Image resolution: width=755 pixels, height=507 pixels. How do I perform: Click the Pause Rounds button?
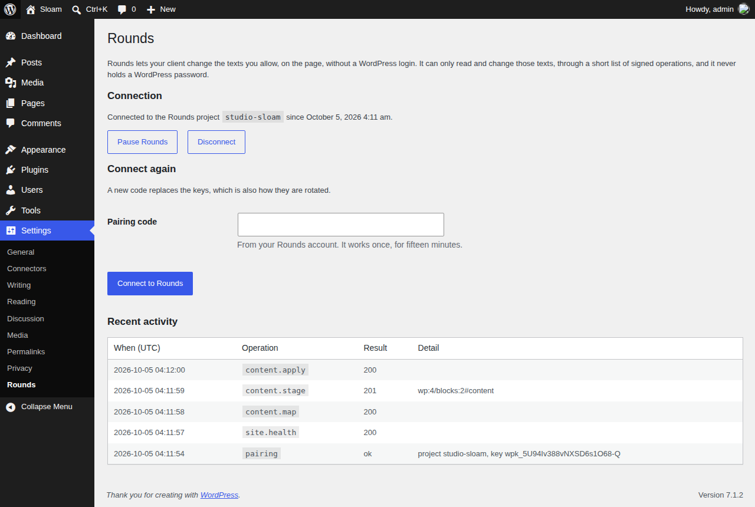click(x=142, y=142)
